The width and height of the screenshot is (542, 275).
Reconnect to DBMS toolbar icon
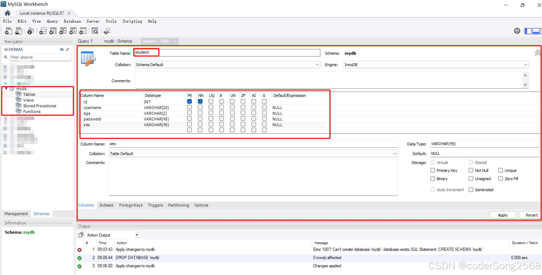(x=107, y=31)
